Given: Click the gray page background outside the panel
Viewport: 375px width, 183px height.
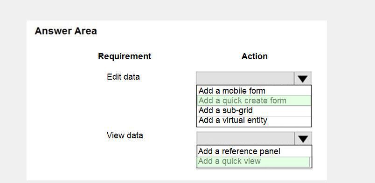Looking at the screenshot, I should [x=350, y=95].
